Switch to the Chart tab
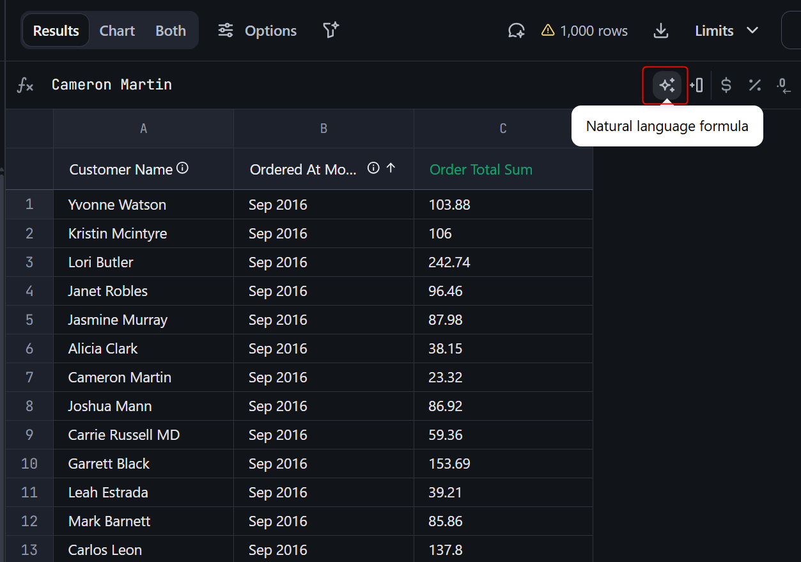The image size is (801, 562). click(x=117, y=31)
